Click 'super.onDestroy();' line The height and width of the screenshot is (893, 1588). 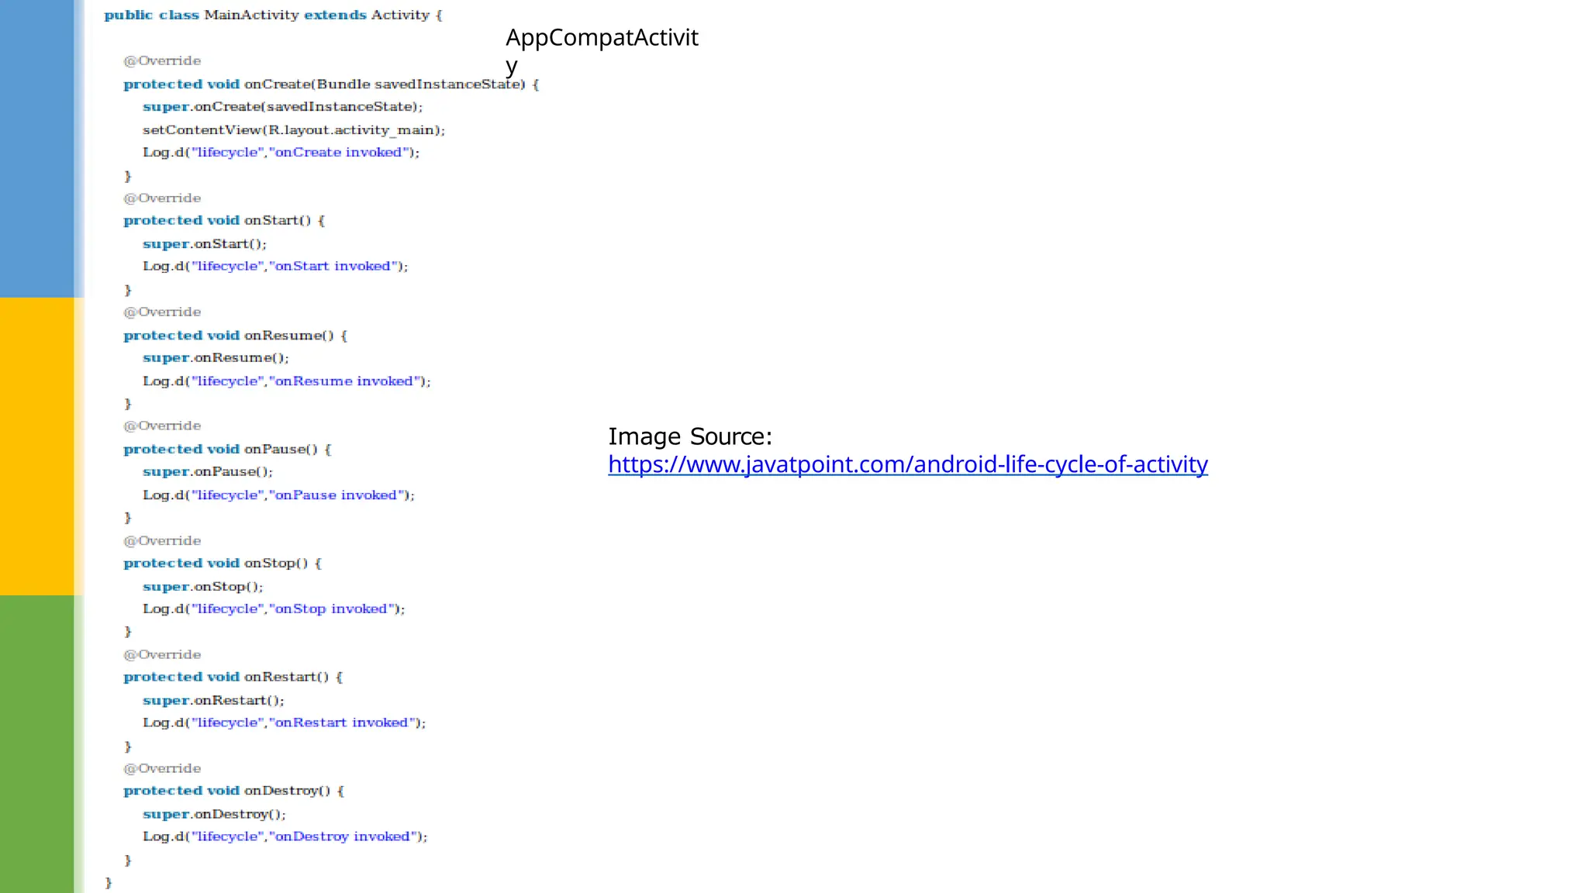[x=215, y=814]
